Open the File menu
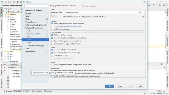Viewport: 169px width, 95px height. (6, 2)
